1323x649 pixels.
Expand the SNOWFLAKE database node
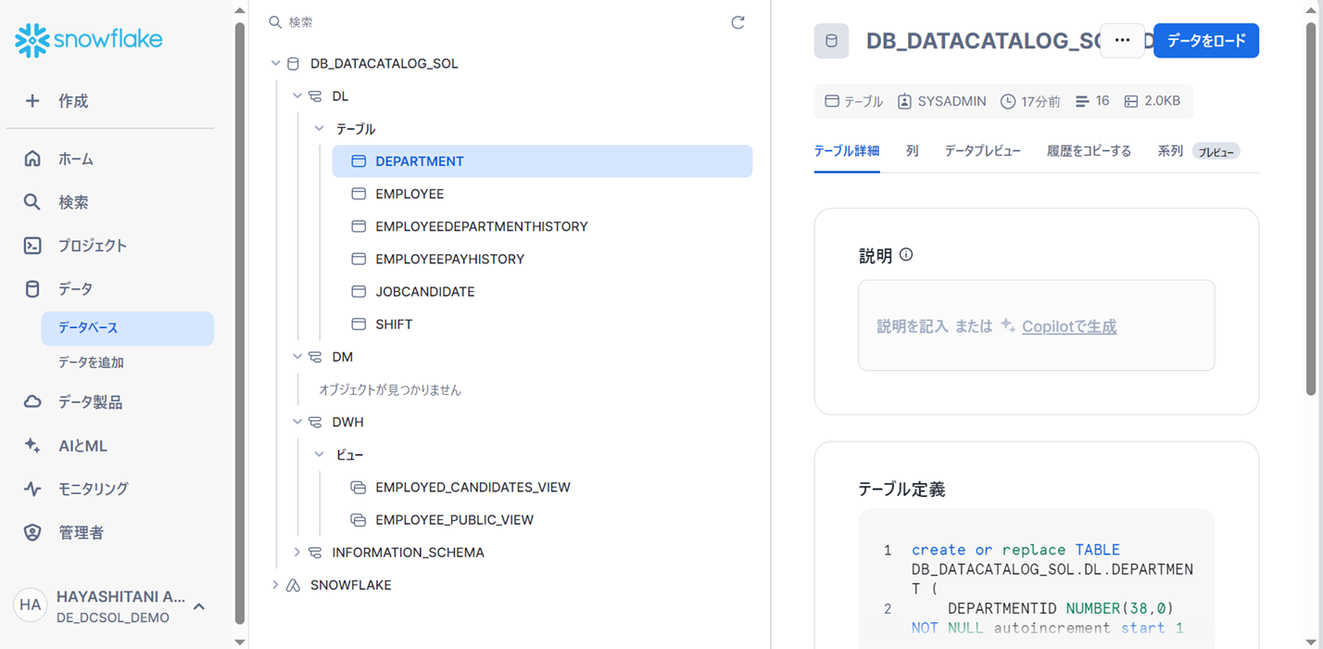click(275, 585)
